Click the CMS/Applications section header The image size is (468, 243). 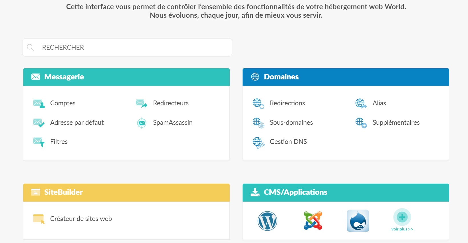coord(295,192)
